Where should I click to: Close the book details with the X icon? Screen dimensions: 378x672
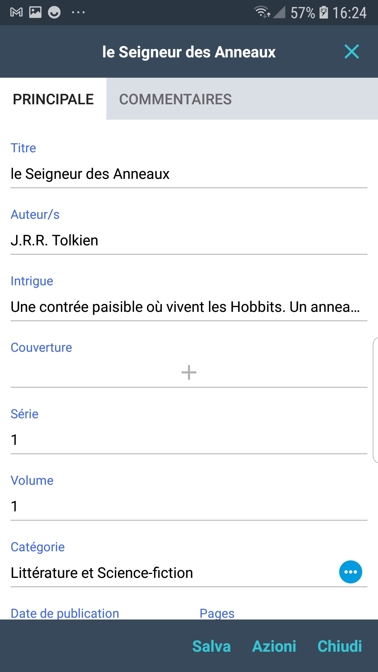(351, 52)
